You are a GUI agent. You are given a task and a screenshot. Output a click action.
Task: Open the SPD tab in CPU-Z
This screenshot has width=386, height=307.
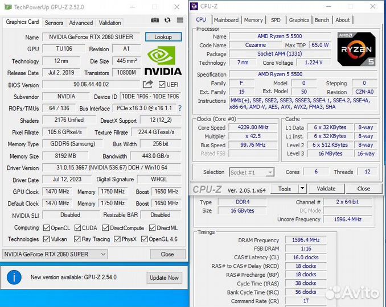coord(276,20)
